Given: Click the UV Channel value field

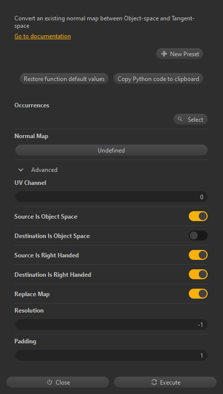Looking at the screenshot, I should 111,197.
